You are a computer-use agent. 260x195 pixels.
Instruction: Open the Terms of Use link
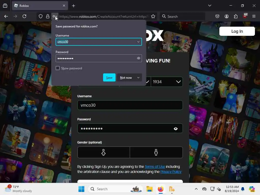pos(155,167)
